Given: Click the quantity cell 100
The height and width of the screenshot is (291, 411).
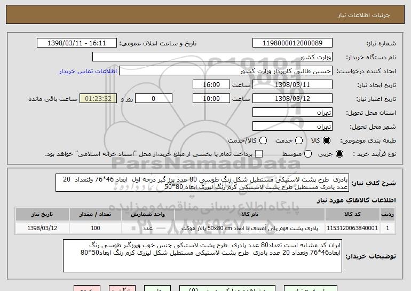Looking at the screenshot, I should point(96,228).
